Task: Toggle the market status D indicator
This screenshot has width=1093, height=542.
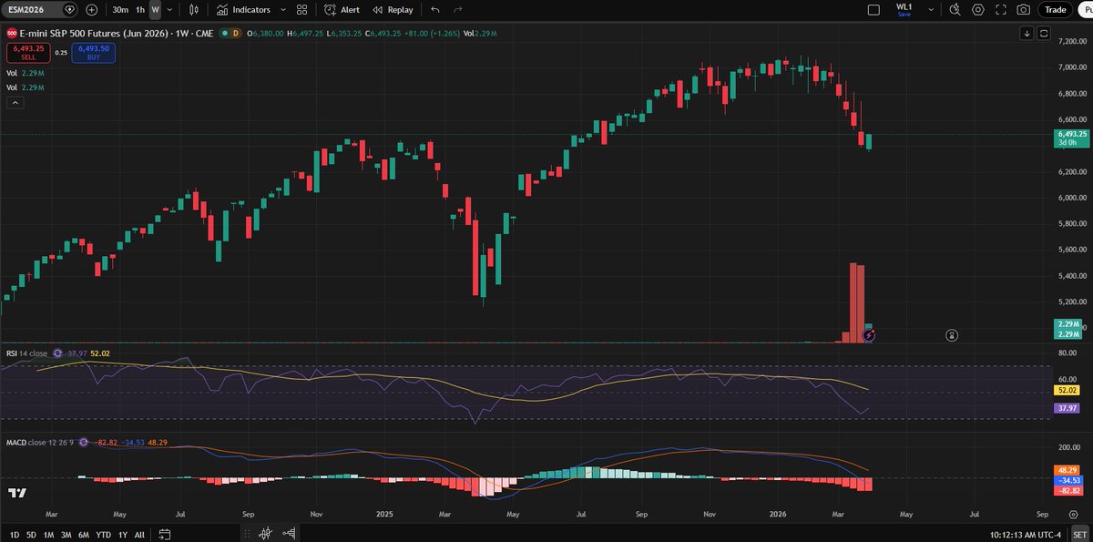Action: point(236,33)
